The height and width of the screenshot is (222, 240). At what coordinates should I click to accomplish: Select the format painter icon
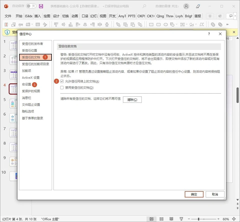tap(45, 24)
